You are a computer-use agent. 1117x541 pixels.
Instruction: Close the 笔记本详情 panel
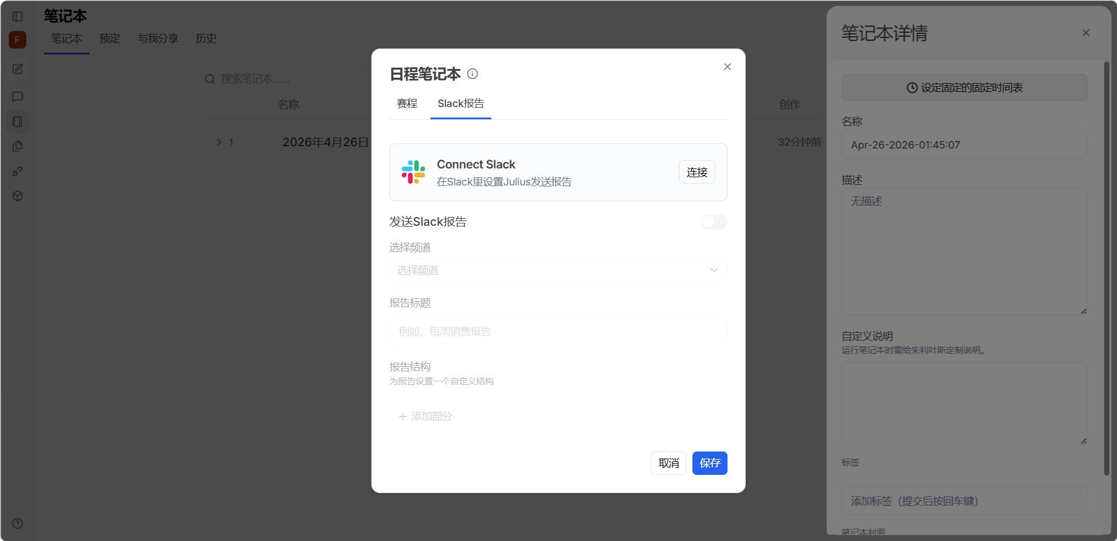pyautogui.click(x=1086, y=33)
